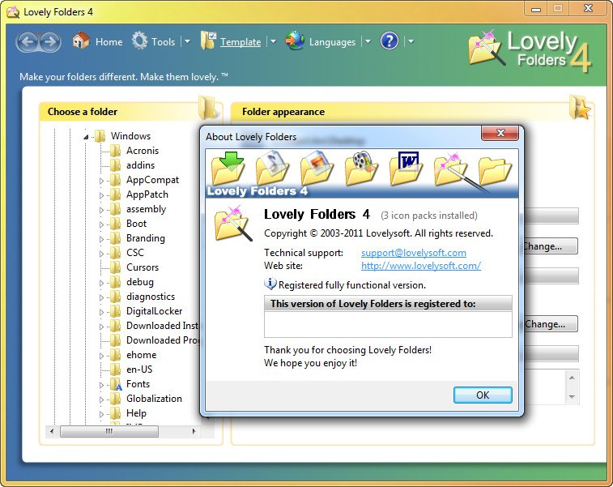Screen dimensions: 613x487
Task: Click the lower Change... button
Action: pyautogui.click(x=550, y=324)
